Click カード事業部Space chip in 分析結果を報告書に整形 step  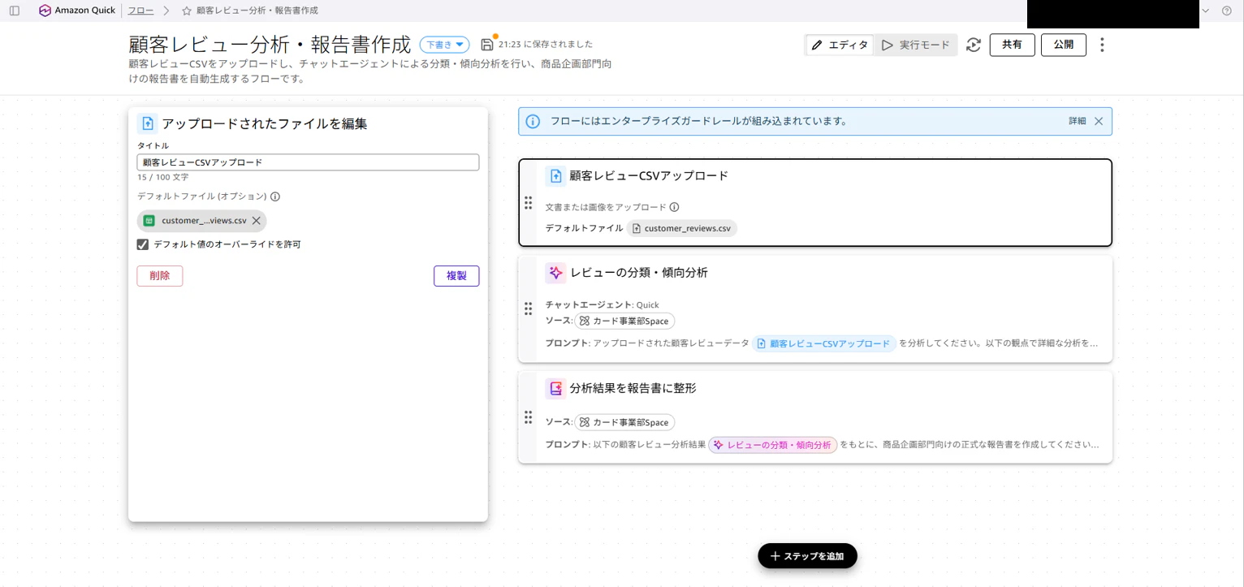624,422
